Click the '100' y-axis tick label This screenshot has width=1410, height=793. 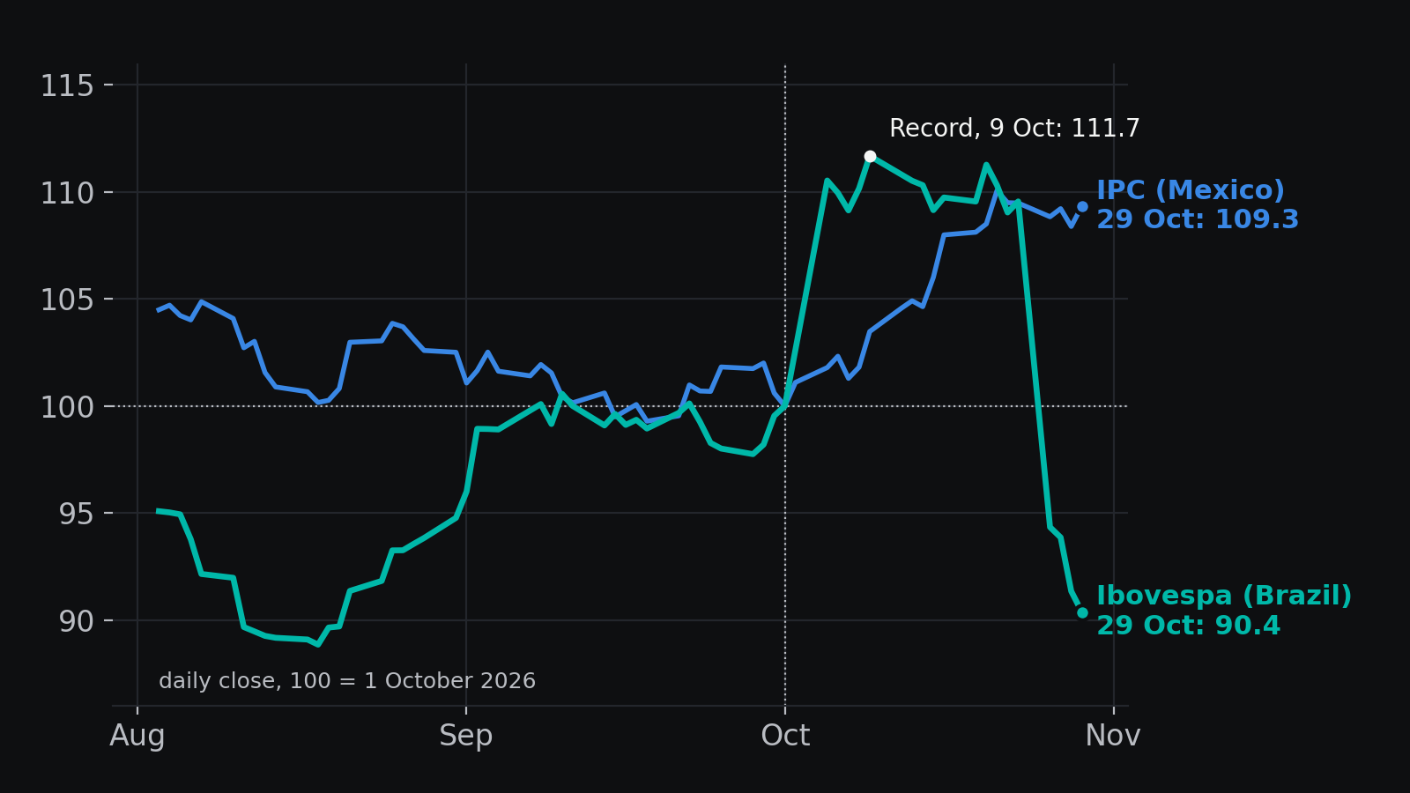(x=67, y=408)
